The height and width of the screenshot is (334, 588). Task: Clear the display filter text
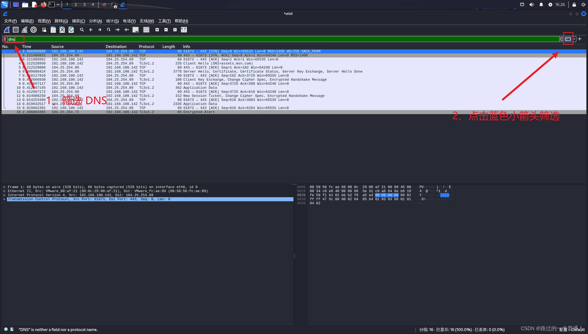[x=561, y=39]
